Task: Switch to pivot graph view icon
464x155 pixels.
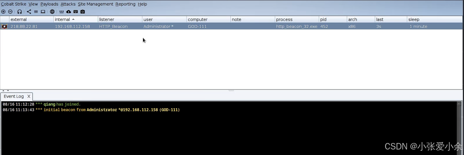Action: click(29, 12)
